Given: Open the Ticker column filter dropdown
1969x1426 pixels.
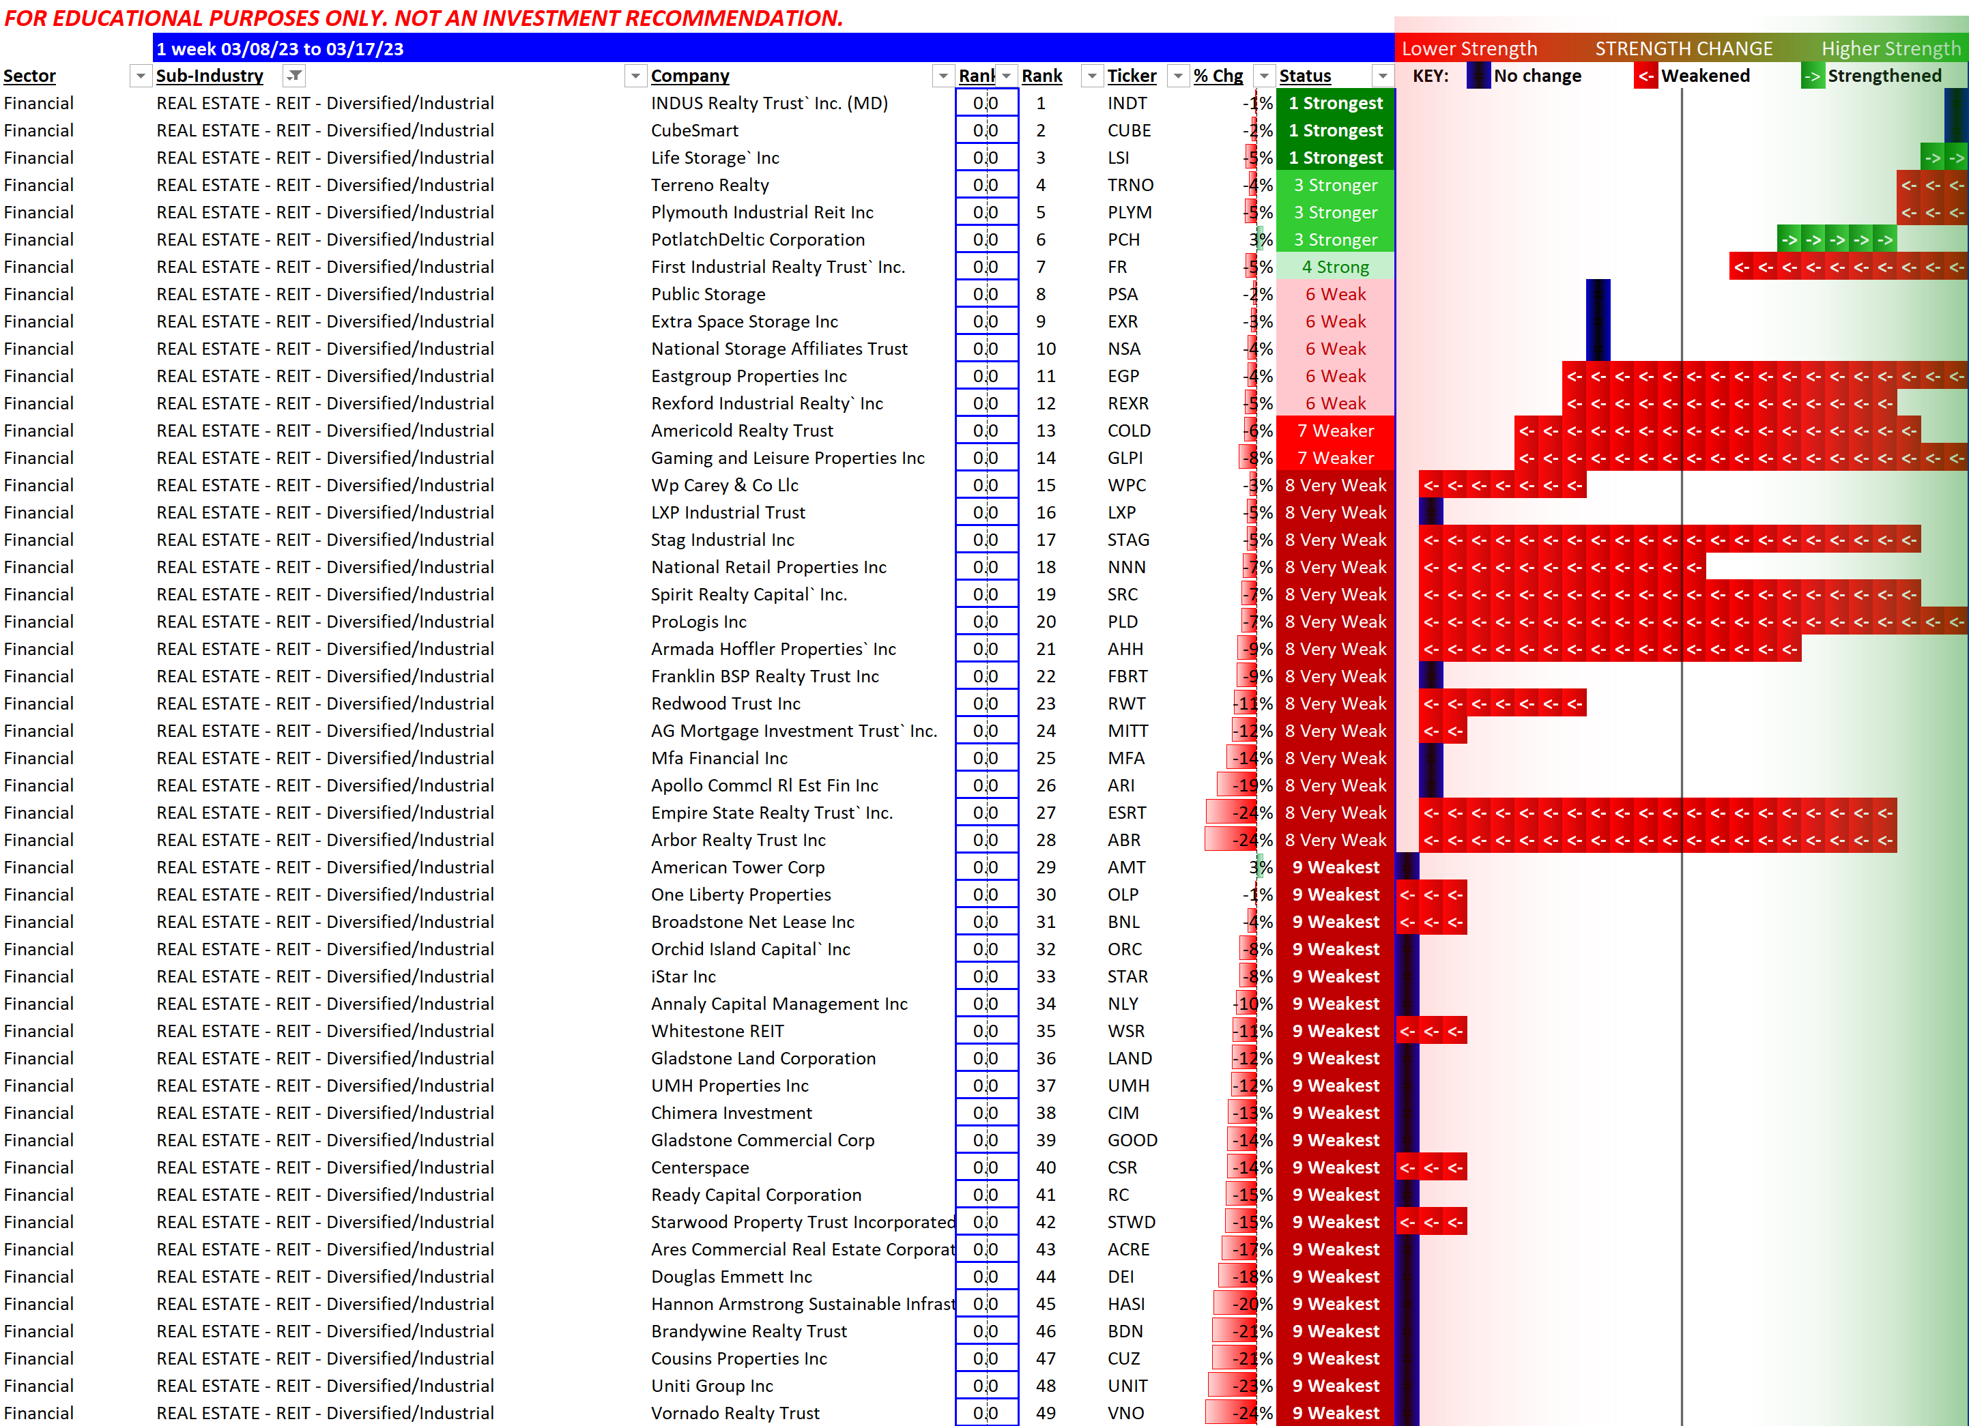Looking at the screenshot, I should point(1177,76).
